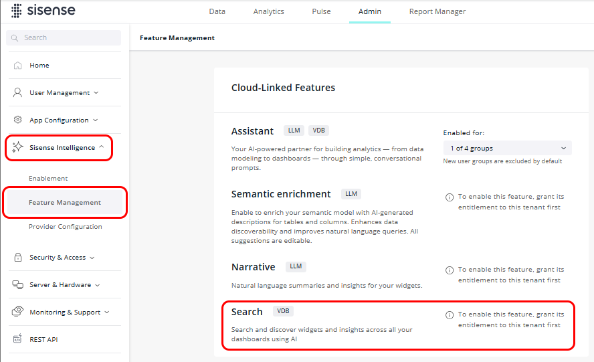Click the Cloud-Linked Features title
This screenshot has height=362, width=594.
(x=284, y=88)
